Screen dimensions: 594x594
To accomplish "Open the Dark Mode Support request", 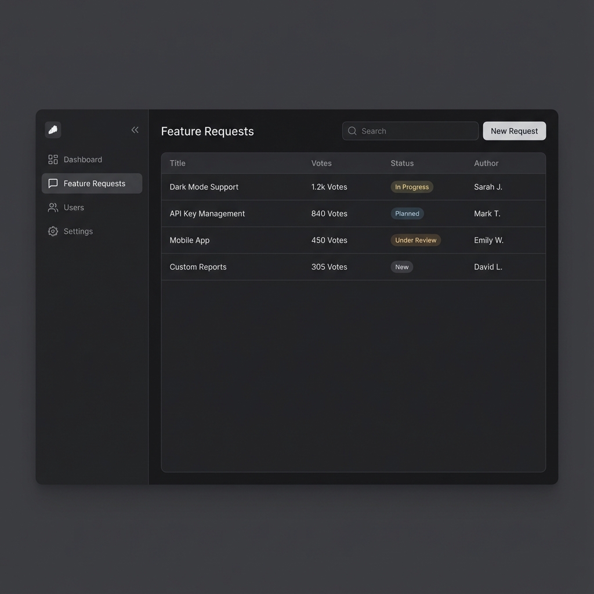I will coord(204,187).
